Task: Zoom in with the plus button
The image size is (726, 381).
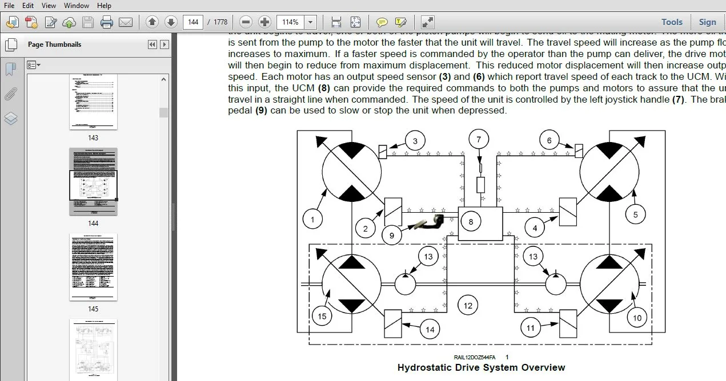Action: (264, 22)
